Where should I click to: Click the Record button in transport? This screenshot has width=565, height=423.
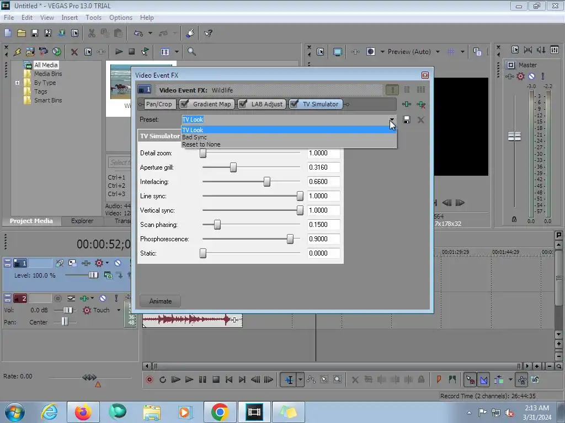click(150, 379)
